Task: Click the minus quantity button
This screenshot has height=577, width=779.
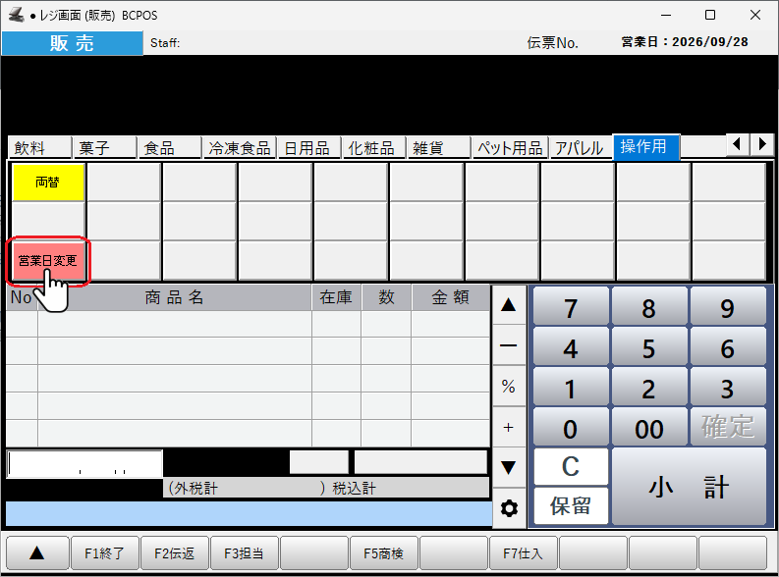Action: (509, 345)
